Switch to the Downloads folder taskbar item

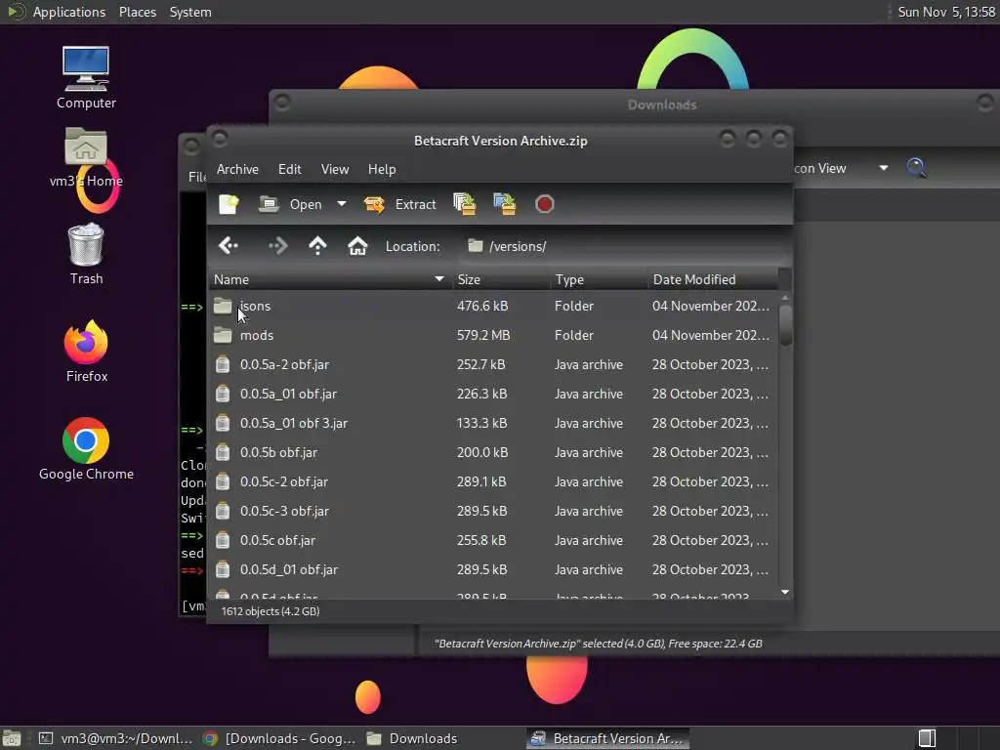[412, 738]
